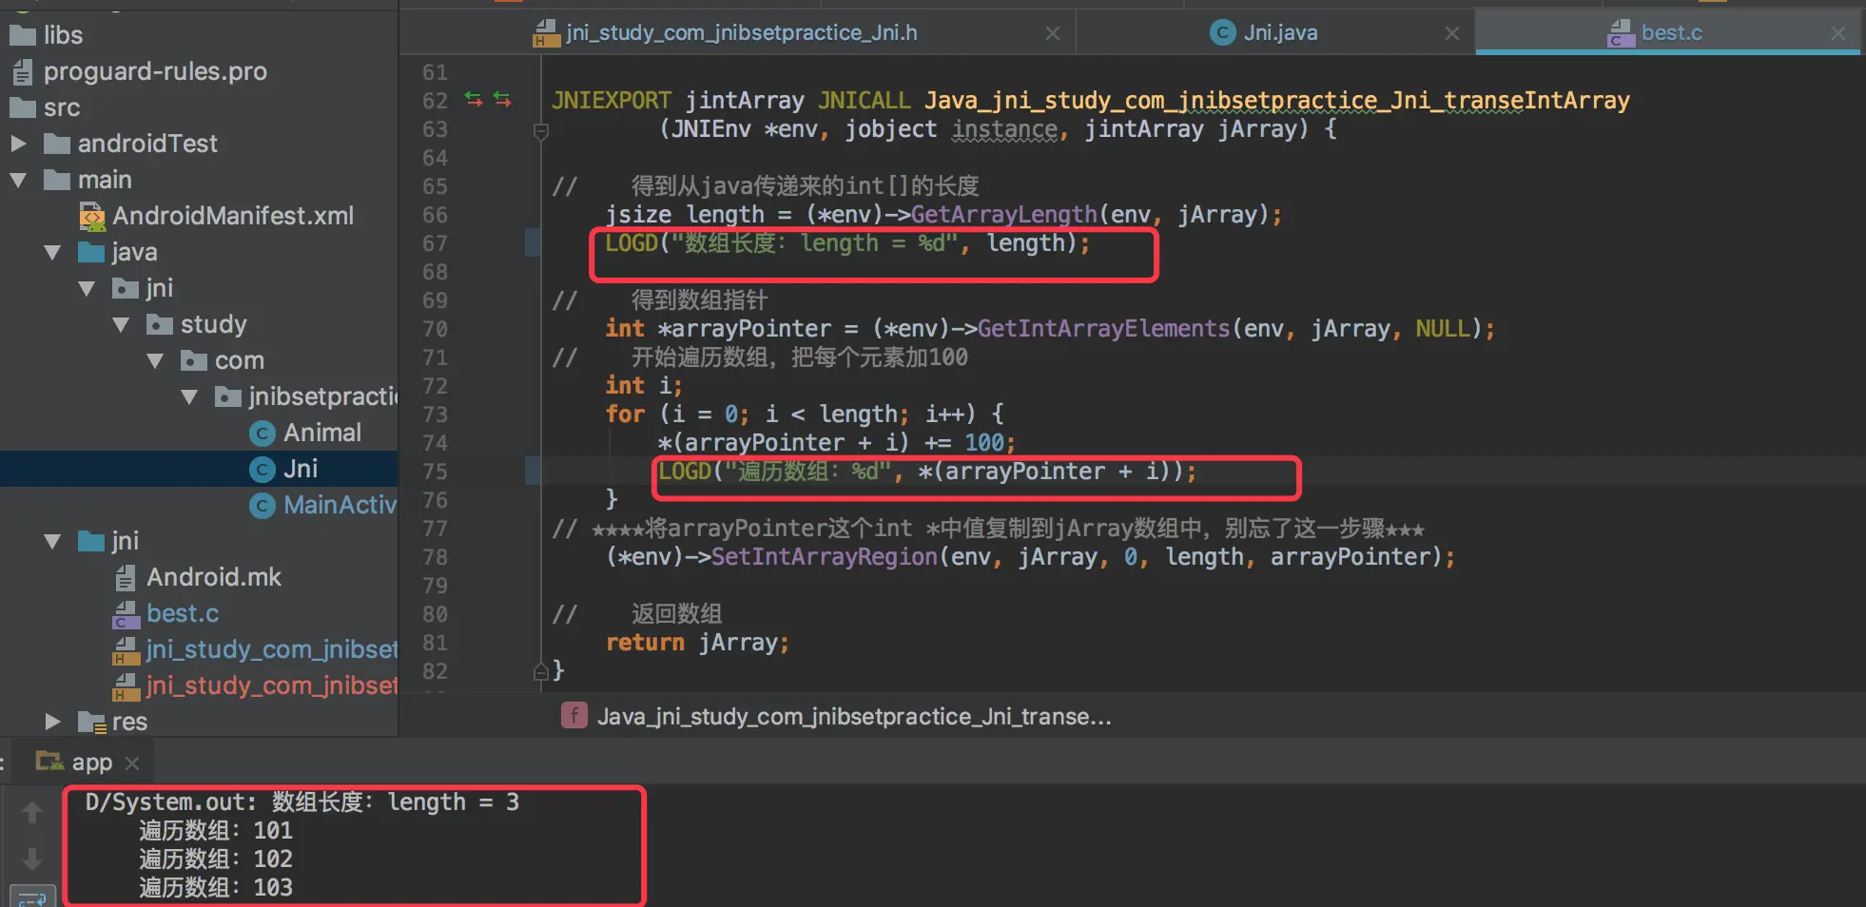Collapse the jnibsetpractice package arrow
The width and height of the screenshot is (1866, 907).
coord(189,396)
